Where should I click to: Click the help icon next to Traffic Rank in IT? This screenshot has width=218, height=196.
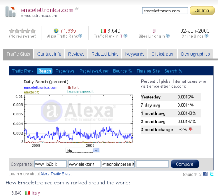tap(125, 36)
